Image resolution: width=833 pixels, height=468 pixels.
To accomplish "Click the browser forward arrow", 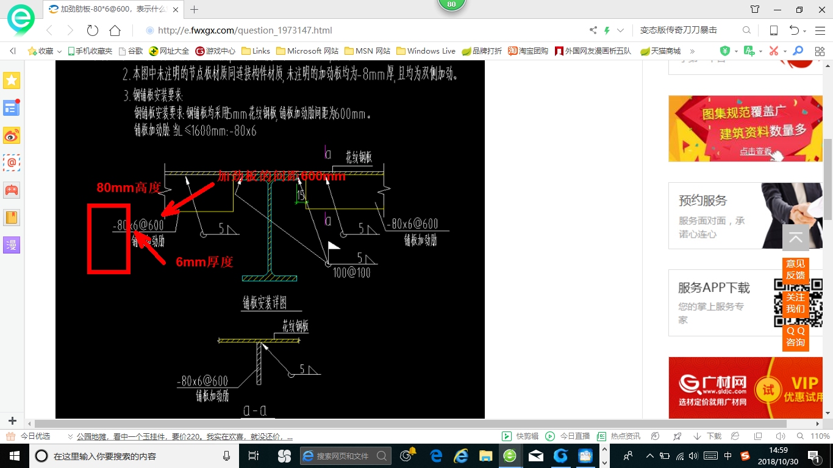I will (x=70, y=30).
